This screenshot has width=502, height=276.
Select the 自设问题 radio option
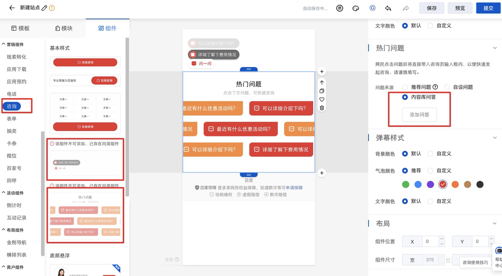447,87
